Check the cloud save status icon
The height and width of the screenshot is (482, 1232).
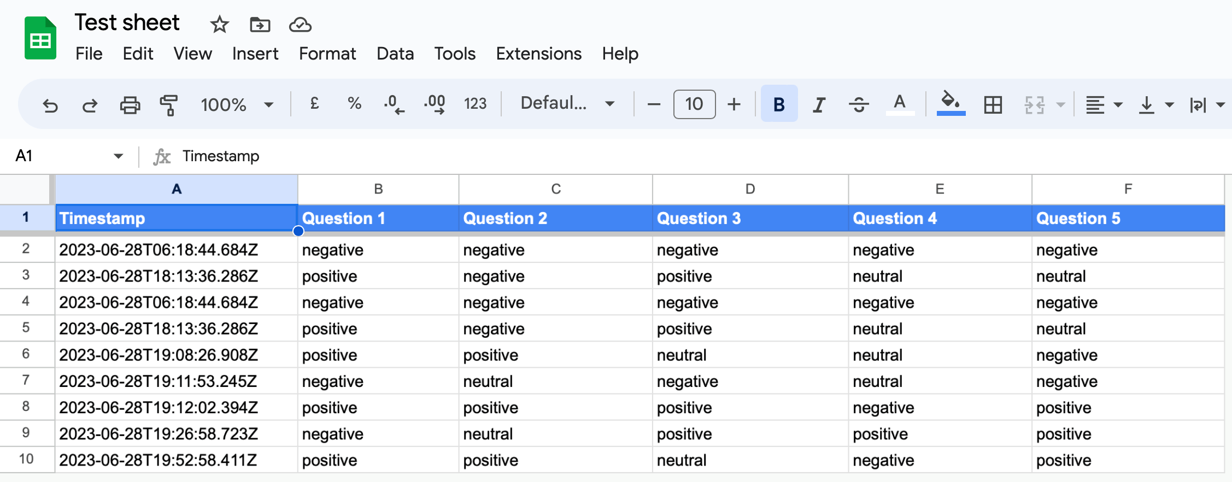click(300, 25)
